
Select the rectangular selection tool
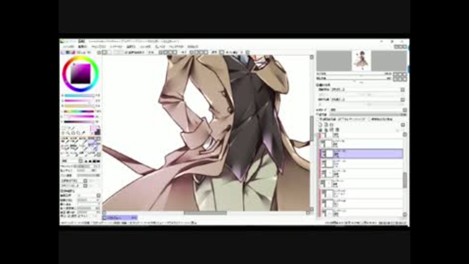tap(64, 128)
